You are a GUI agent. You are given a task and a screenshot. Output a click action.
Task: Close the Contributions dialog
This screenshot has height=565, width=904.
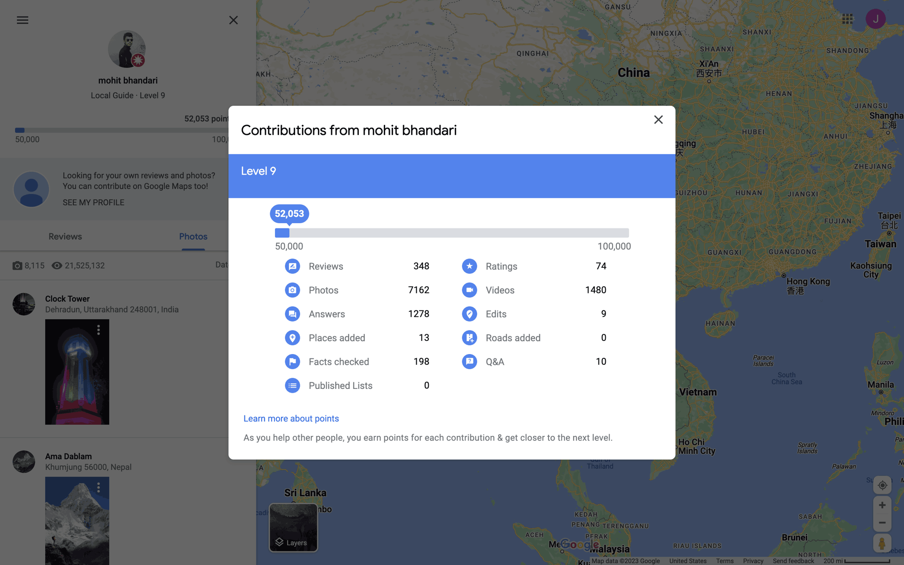(x=658, y=120)
